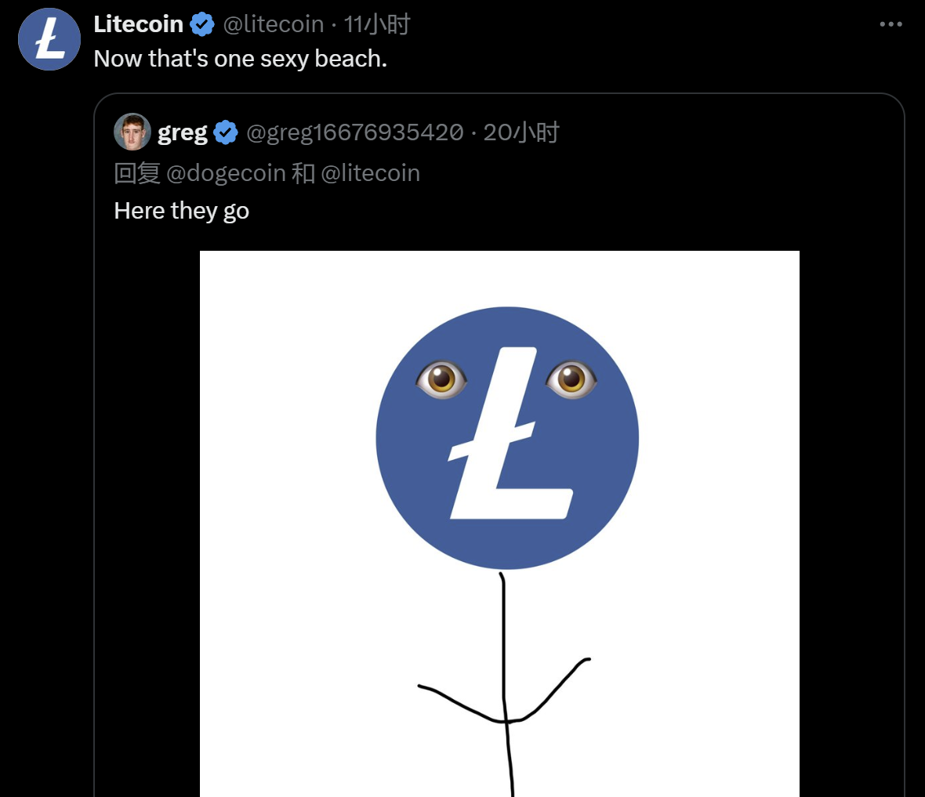Open greg's small profile avatar
This screenshot has width=925, height=797.
tap(132, 132)
